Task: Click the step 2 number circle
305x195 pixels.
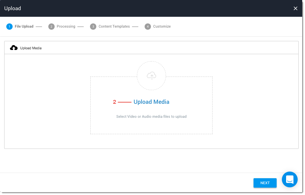Action: tap(51, 27)
